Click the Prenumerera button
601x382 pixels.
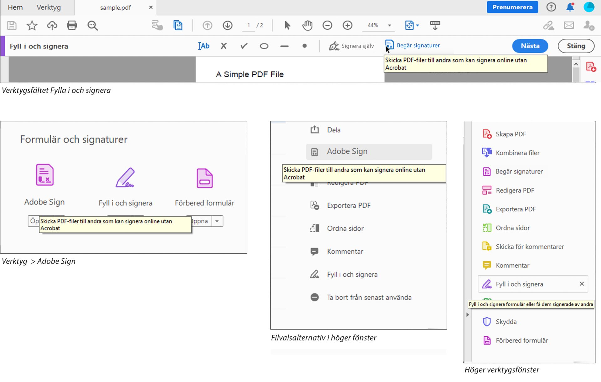point(512,7)
